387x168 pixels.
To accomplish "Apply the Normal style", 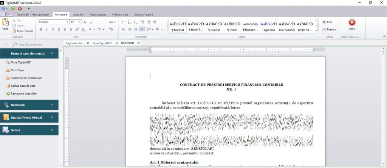I will (178, 26).
